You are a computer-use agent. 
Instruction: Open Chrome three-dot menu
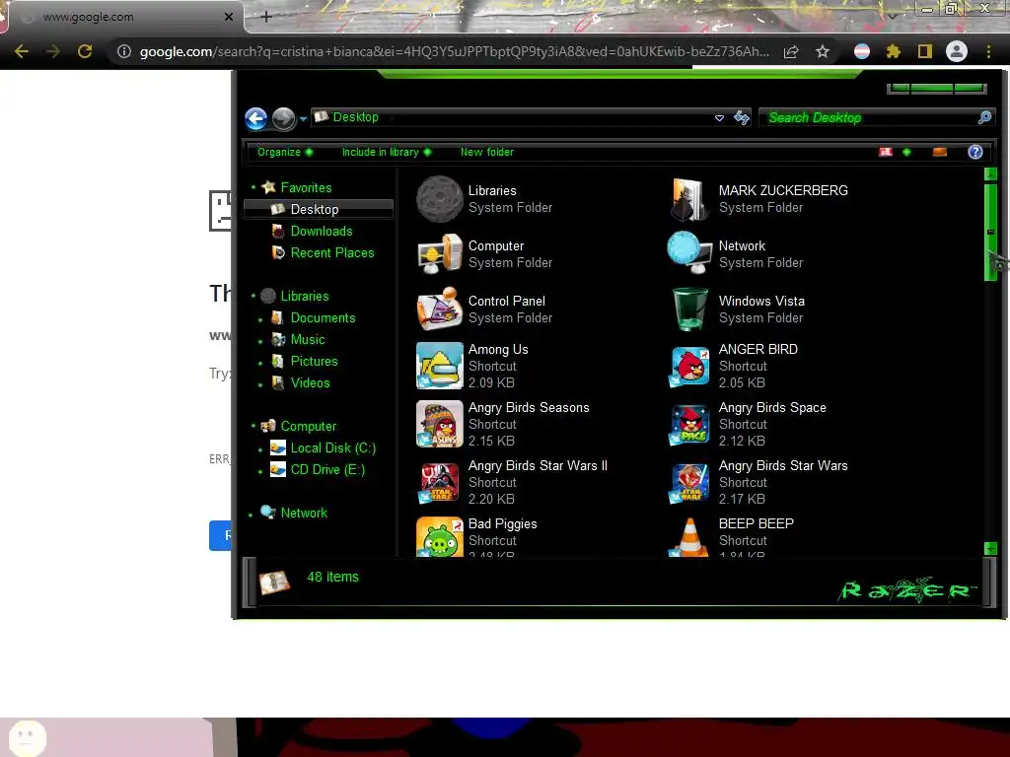click(988, 51)
